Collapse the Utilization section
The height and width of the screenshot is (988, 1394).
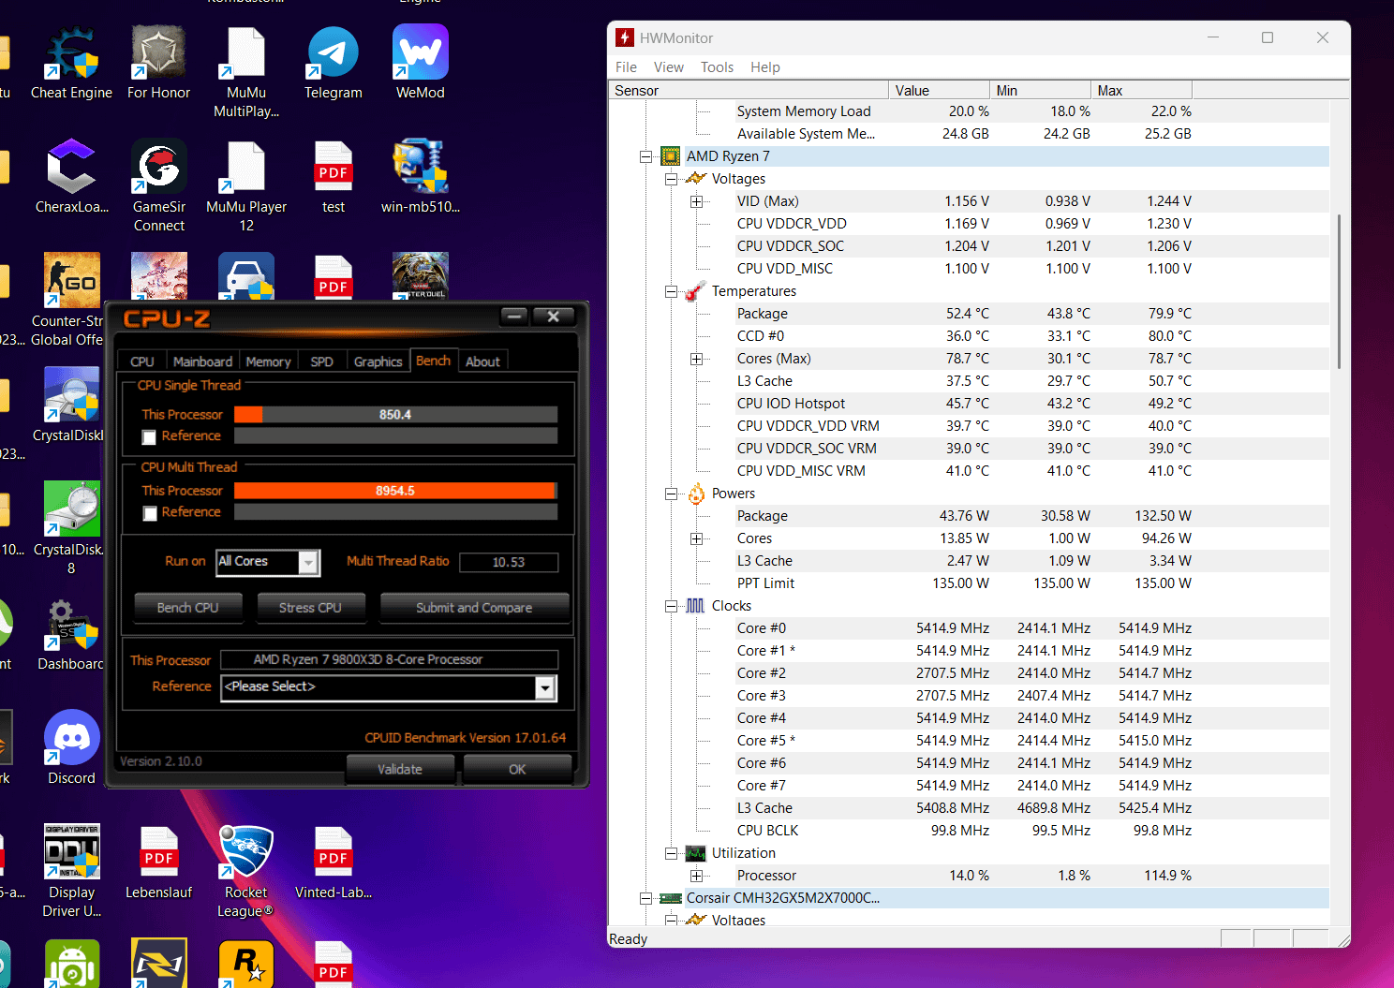coord(671,853)
